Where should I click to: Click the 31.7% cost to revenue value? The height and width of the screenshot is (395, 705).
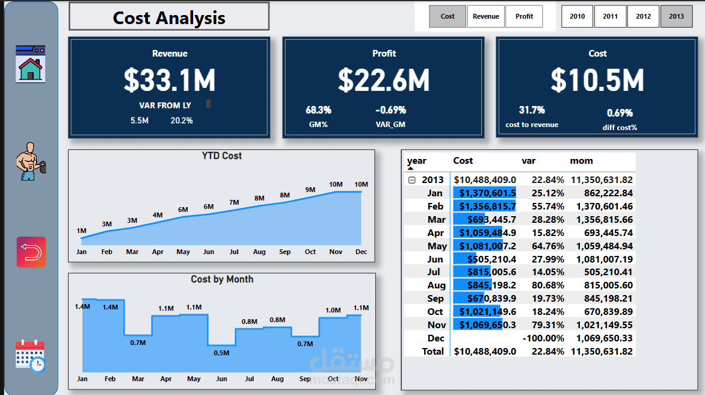[532, 110]
